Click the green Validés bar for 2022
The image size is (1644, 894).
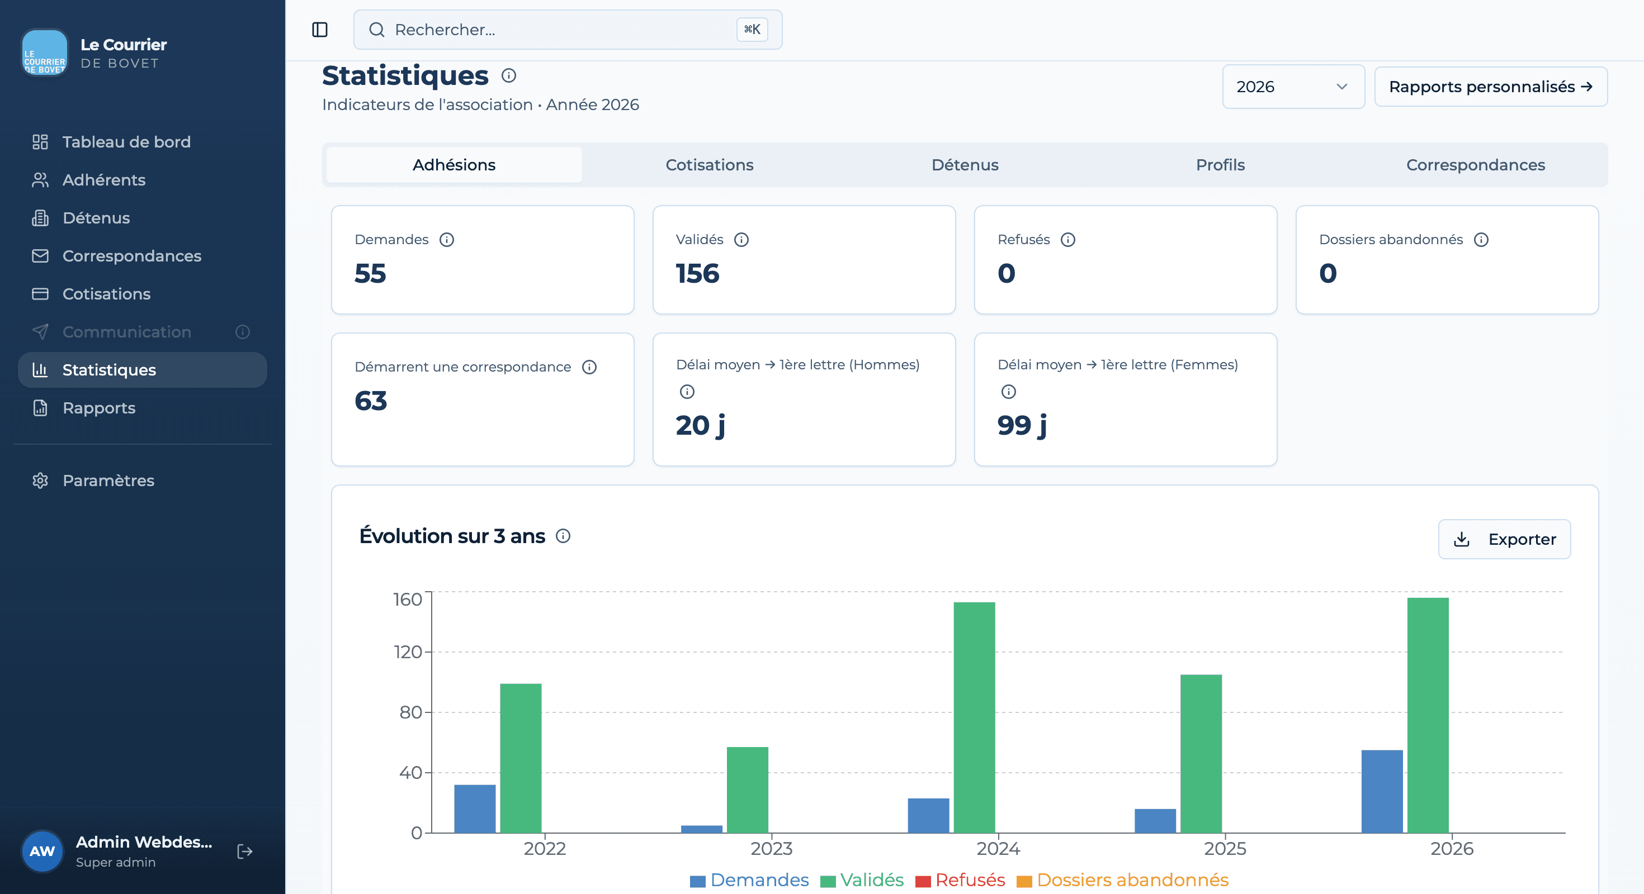521,758
